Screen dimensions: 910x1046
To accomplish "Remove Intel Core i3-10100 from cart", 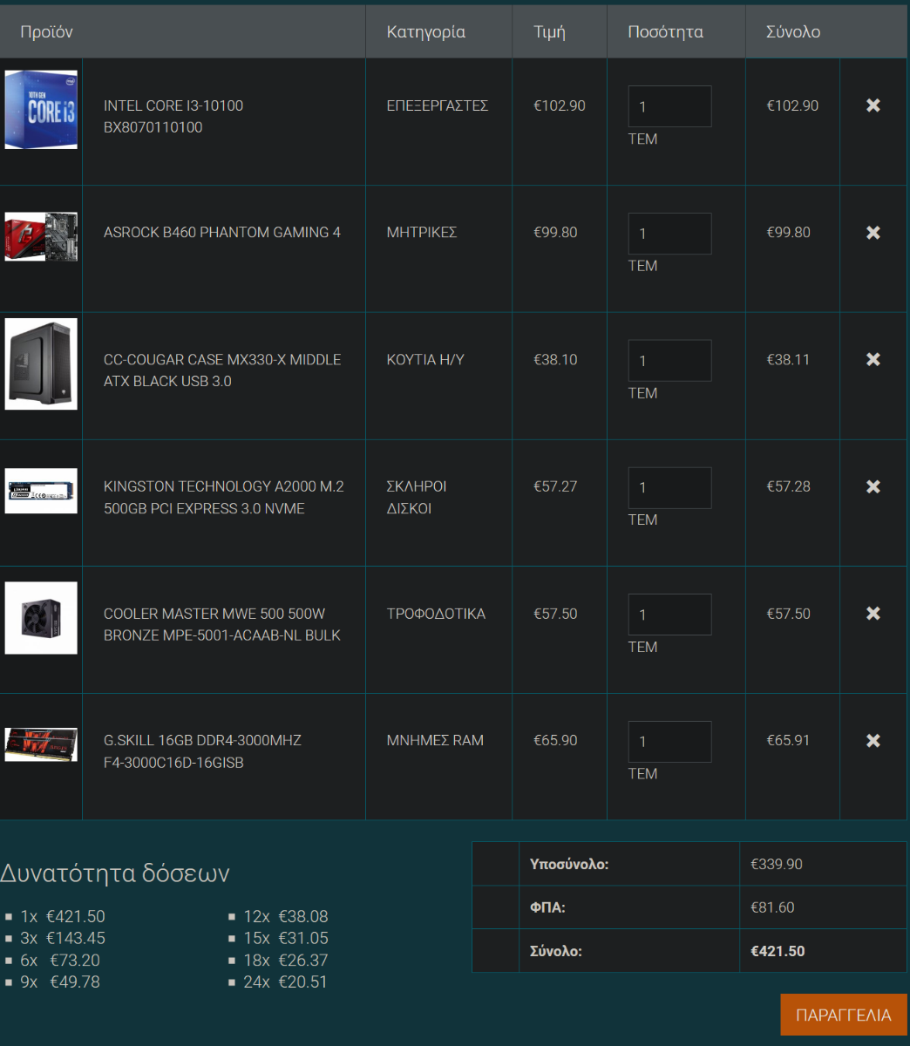I will click(x=873, y=105).
